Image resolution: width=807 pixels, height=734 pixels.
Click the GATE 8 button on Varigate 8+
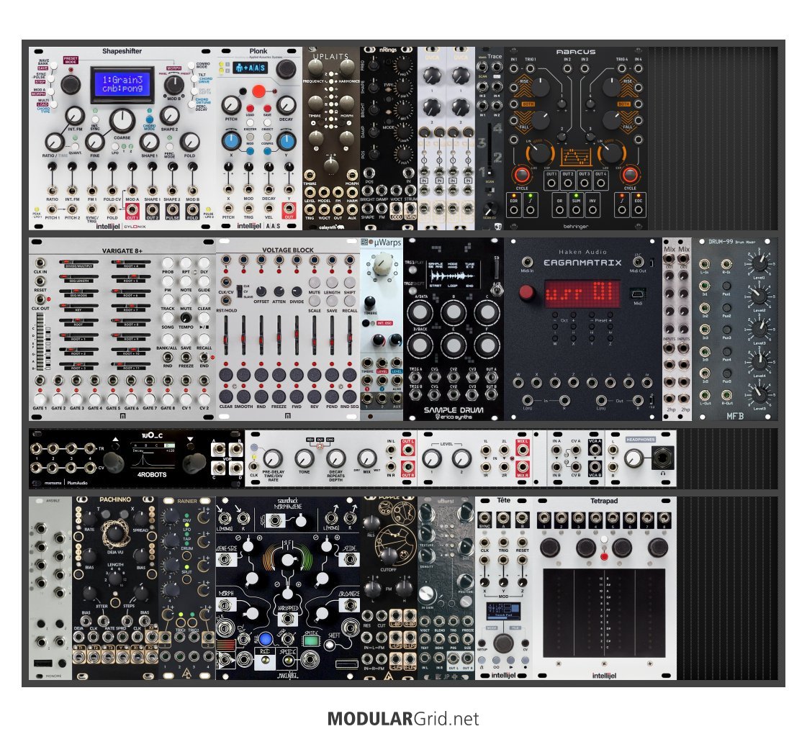(x=168, y=398)
